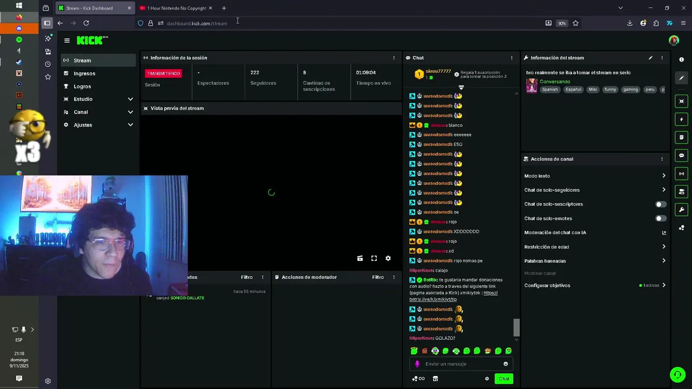
Task: Click the gaming tag chip
Action: point(630,90)
